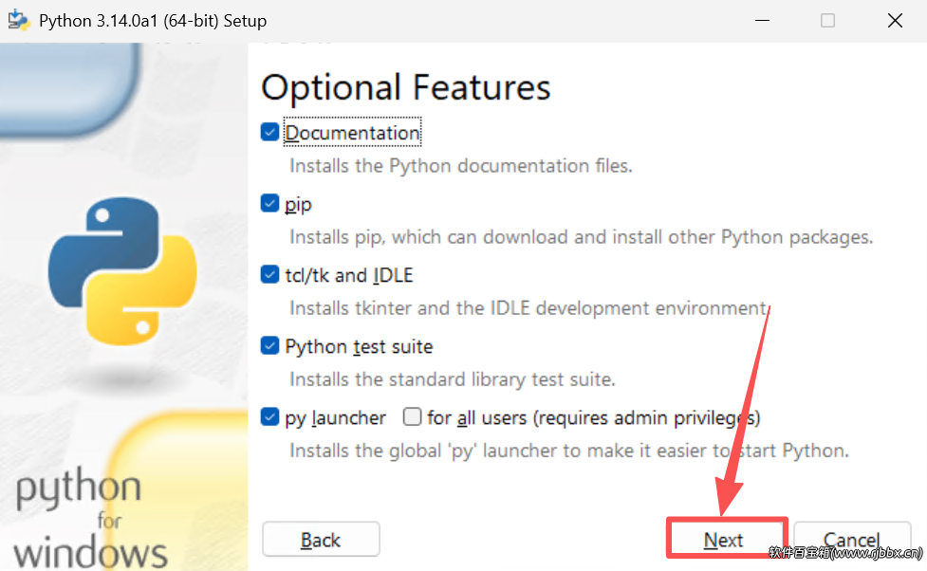The height and width of the screenshot is (571, 927).
Task: Click the Optional Features heading
Action: coord(405,87)
